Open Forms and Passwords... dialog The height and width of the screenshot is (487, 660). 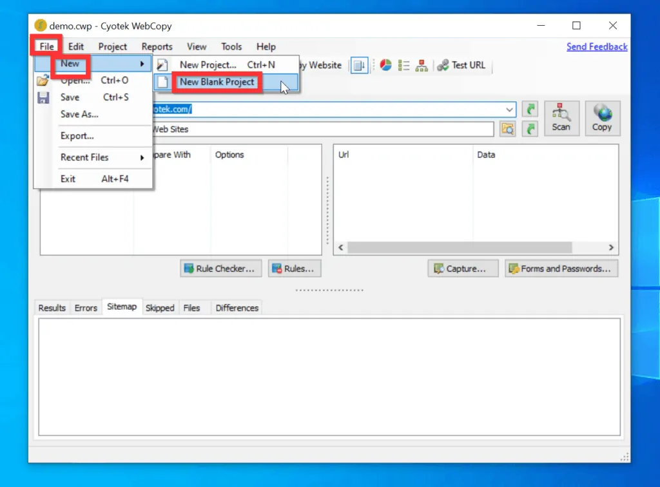[x=561, y=269]
